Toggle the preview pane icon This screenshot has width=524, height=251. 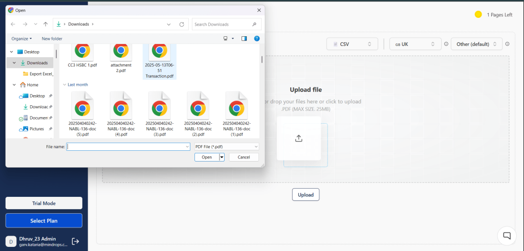244,39
